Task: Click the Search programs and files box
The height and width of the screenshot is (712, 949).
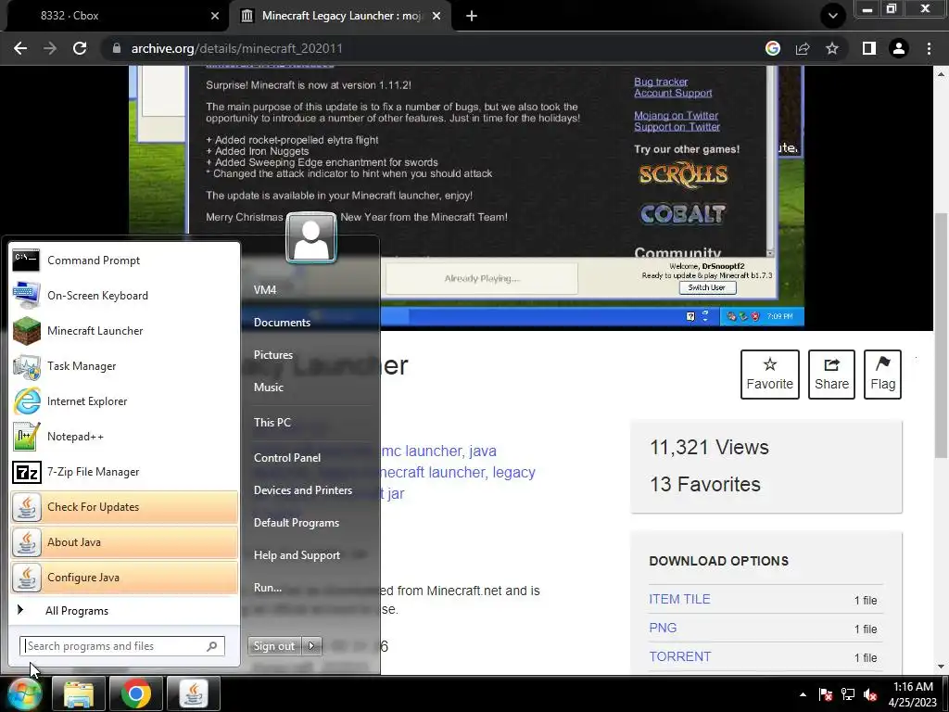Action: click(x=121, y=646)
